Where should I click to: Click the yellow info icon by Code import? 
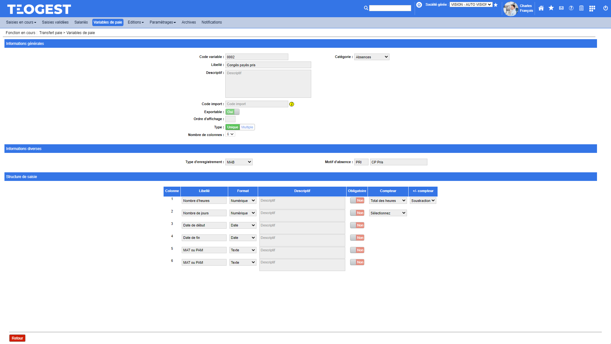[291, 104]
